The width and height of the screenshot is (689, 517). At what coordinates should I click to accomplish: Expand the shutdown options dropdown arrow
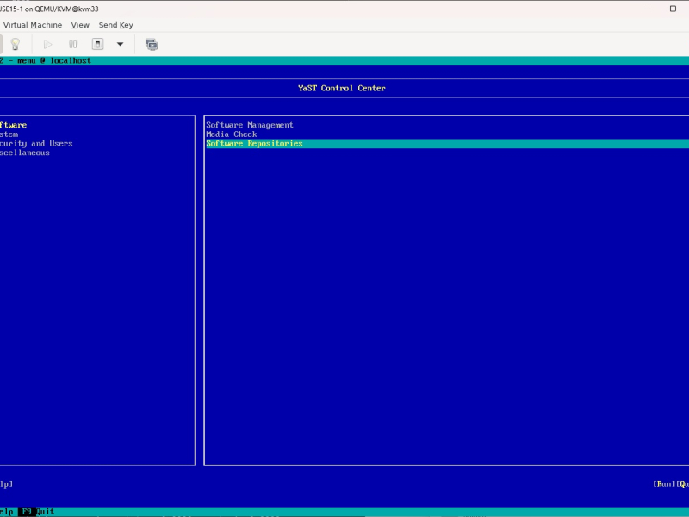pyautogui.click(x=120, y=45)
